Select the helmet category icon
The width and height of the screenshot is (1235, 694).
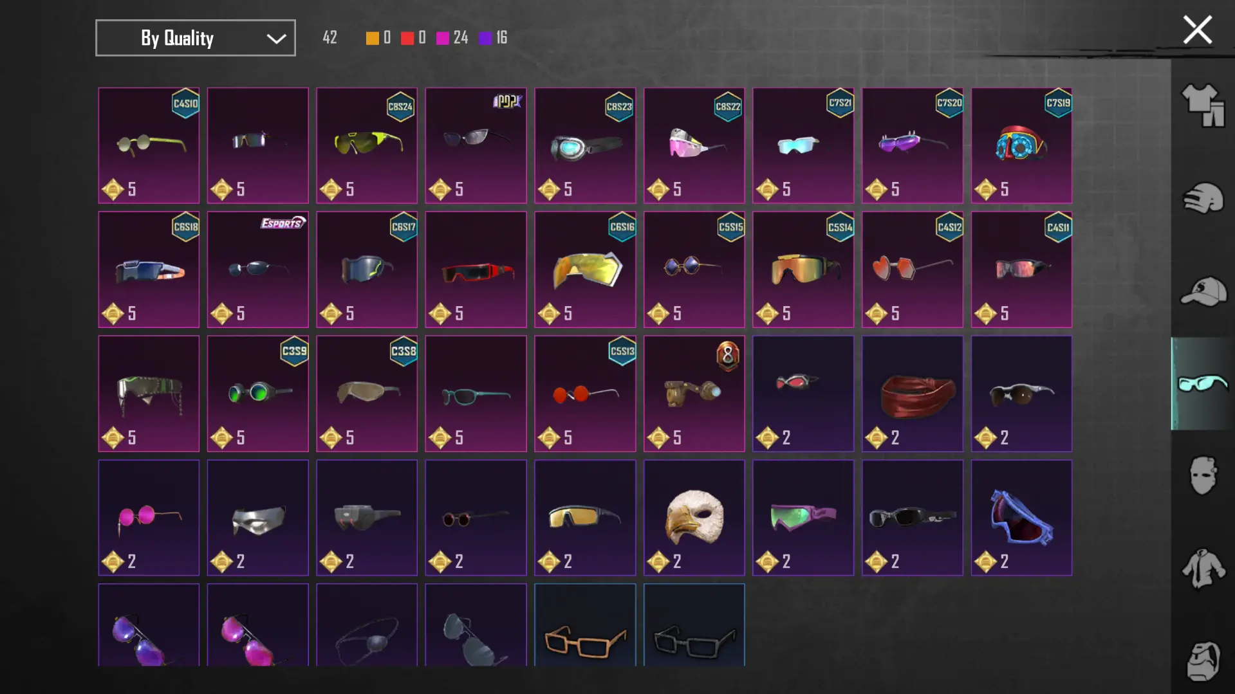[1202, 198]
